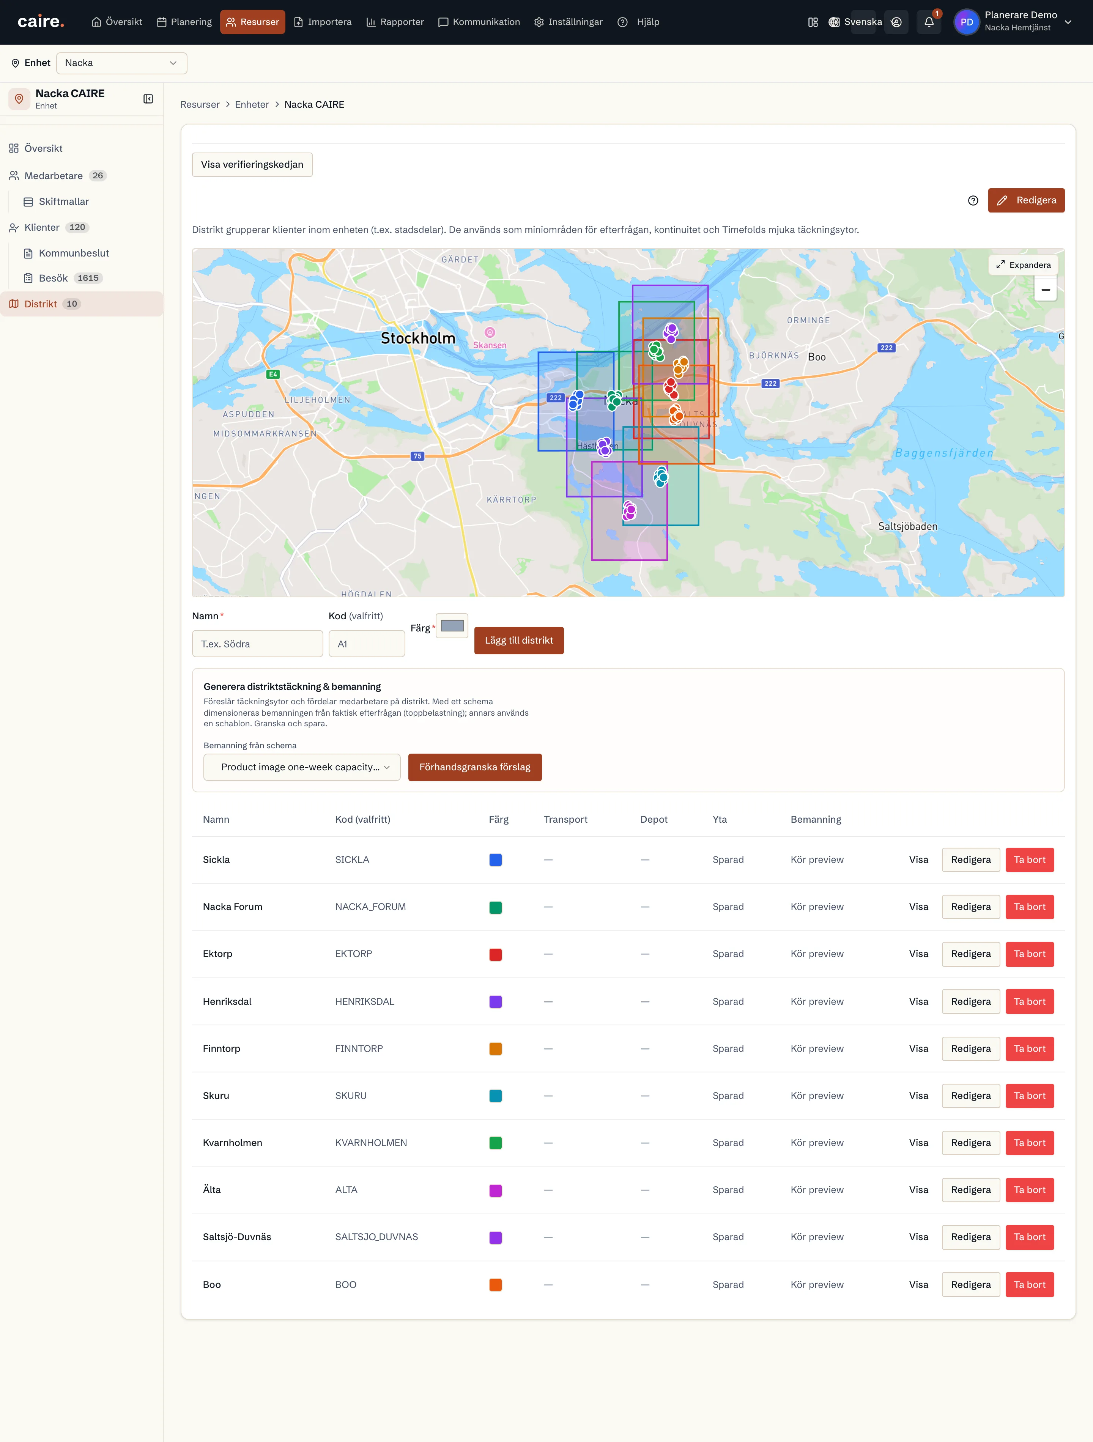
Task: Open the Bemanning från schema dropdown
Action: tap(302, 767)
